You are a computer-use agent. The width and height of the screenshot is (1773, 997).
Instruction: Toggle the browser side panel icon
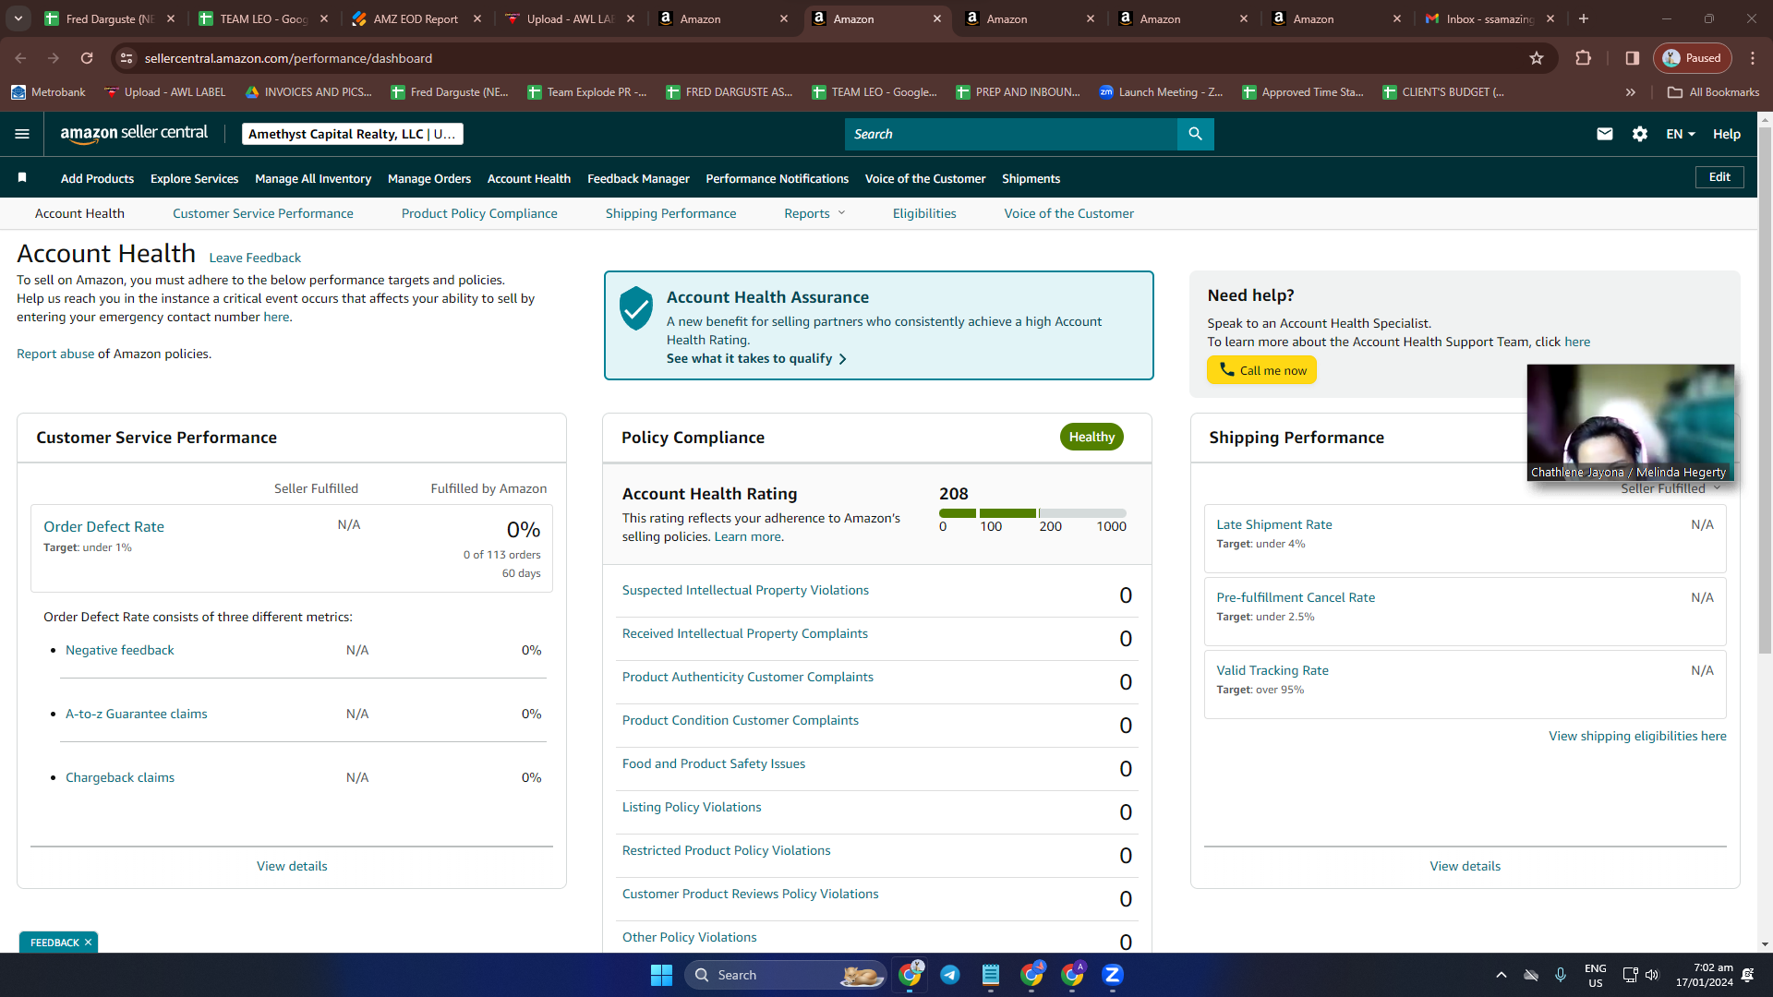click(x=1632, y=58)
